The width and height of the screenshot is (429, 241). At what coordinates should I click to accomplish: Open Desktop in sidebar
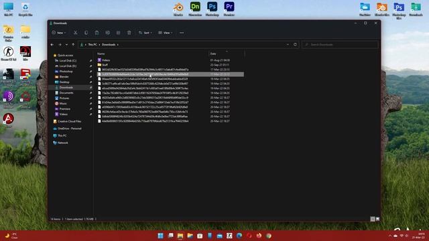coord(64,82)
